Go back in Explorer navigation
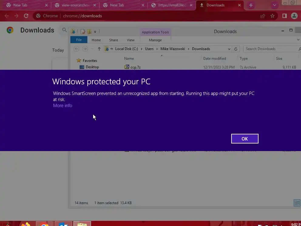301x226 pixels. click(x=76, y=49)
